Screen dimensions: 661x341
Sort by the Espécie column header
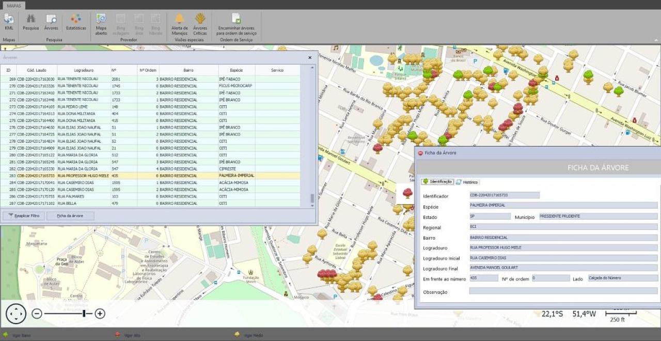tap(237, 70)
